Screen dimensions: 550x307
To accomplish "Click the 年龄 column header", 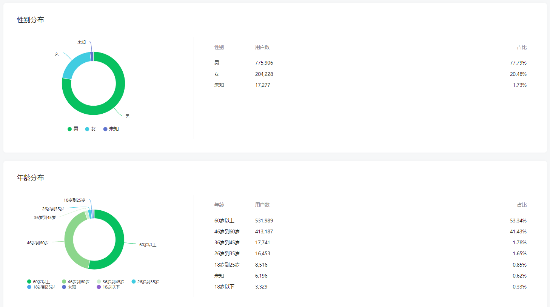I will point(219,205).
